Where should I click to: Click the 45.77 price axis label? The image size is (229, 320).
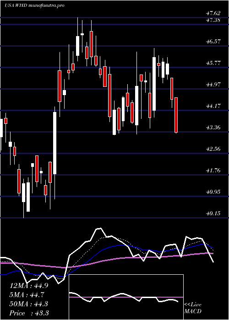click(x=213, y=63)
